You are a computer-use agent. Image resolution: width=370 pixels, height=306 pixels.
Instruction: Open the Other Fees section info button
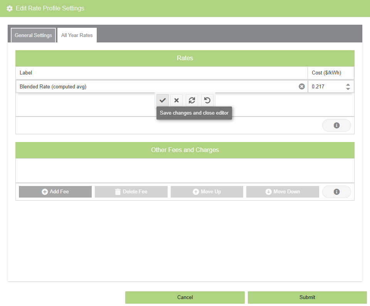(x=336, y=191)
